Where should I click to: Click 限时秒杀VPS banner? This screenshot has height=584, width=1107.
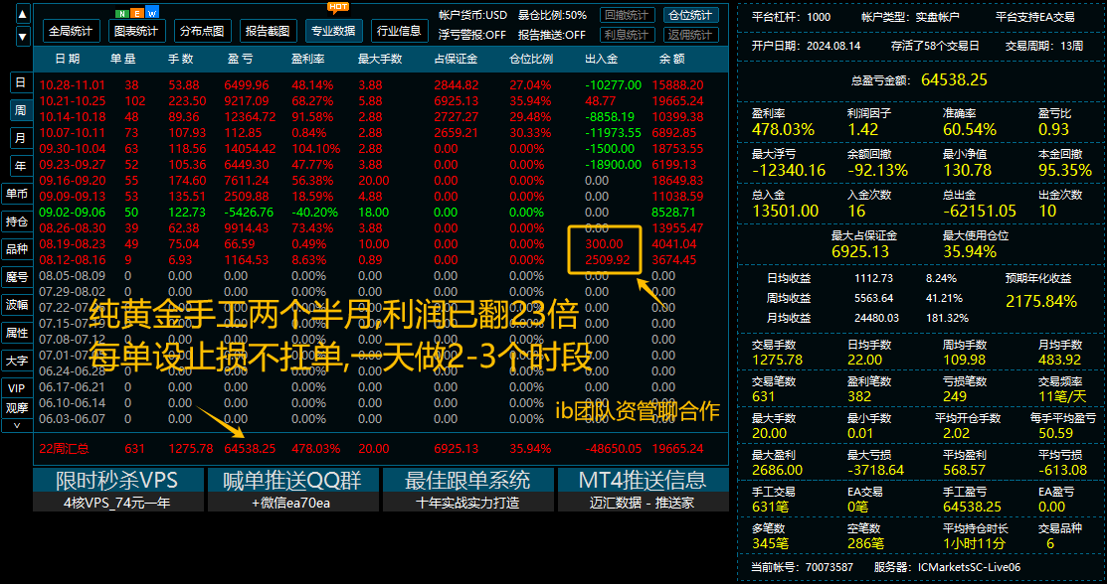coord(117,480)
